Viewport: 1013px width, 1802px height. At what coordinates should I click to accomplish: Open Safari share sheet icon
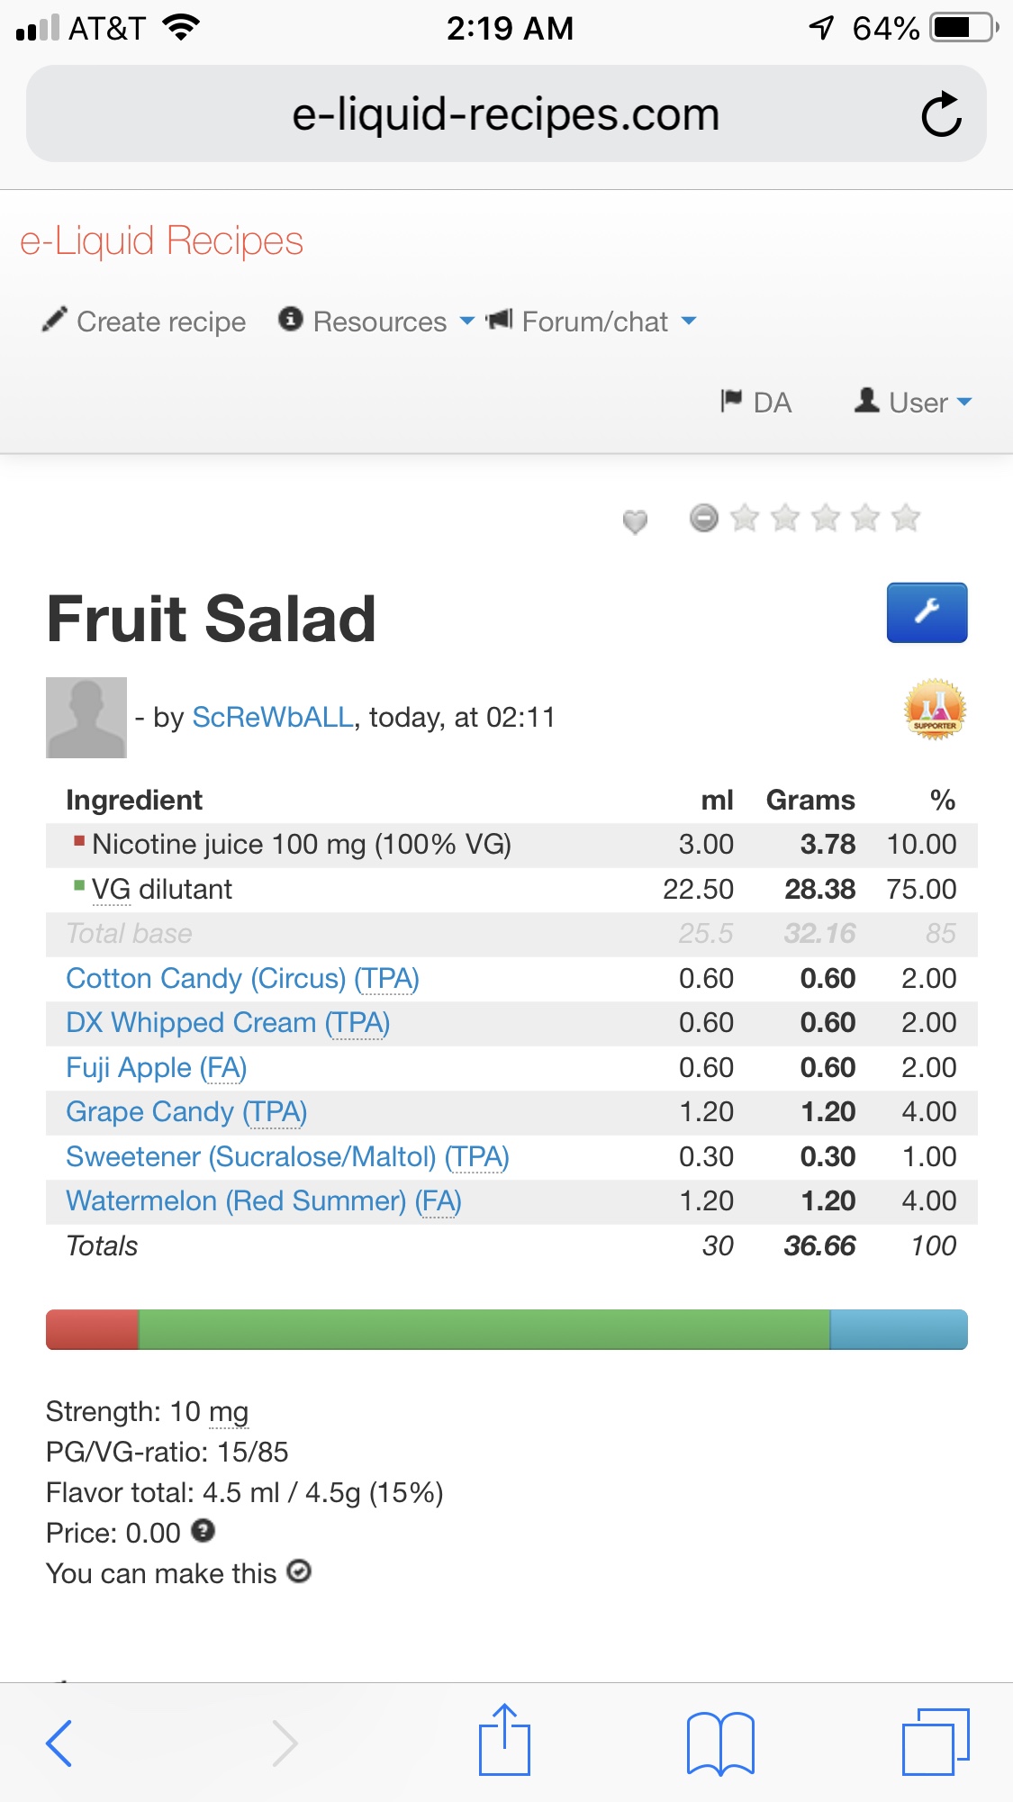pos(504,1741)
